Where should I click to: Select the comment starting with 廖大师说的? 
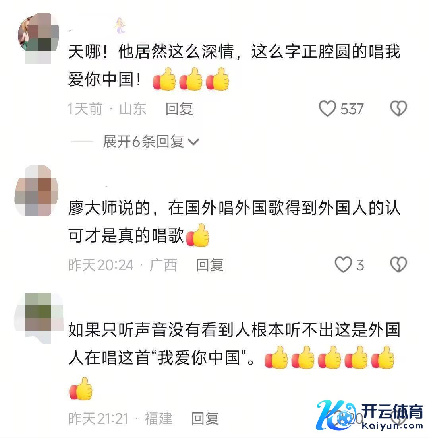pos(234,221)
